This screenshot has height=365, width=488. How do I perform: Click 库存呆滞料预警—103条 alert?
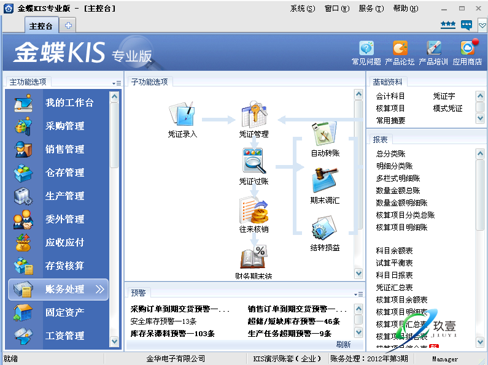(x=172, y=334)
